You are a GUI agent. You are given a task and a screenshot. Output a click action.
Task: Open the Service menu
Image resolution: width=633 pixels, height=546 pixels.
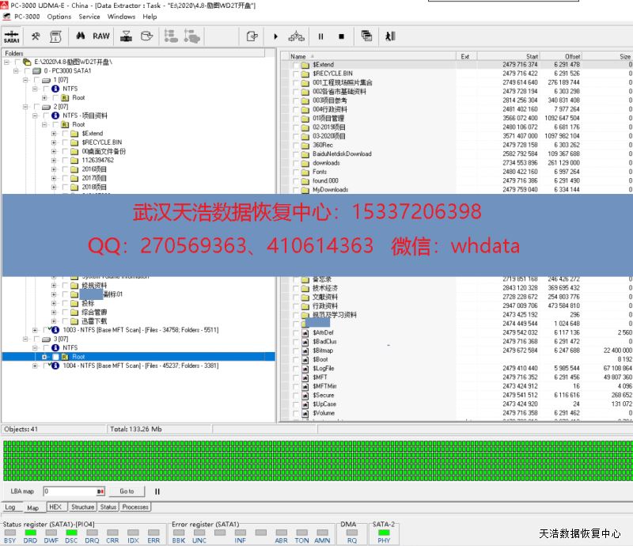coord(89,17)
